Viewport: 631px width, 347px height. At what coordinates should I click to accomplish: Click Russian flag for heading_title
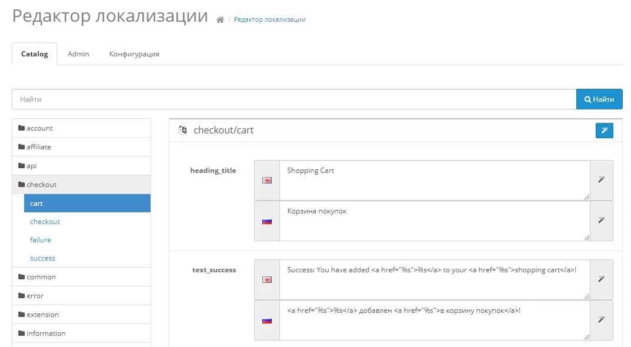coord(267,221)
